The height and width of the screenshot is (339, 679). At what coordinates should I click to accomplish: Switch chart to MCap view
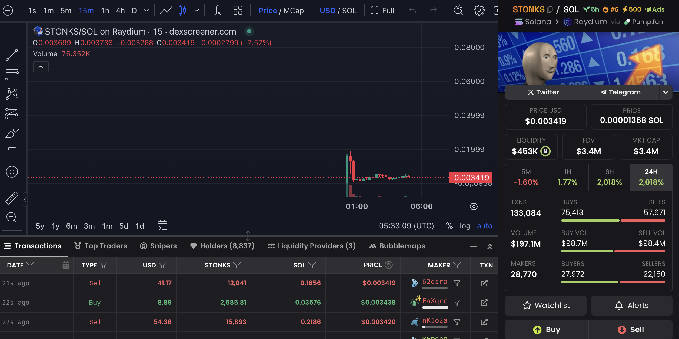point(294,11)
